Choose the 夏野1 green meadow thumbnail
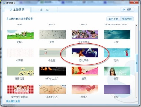Viewport: 141px width, 107px height. 20,35
